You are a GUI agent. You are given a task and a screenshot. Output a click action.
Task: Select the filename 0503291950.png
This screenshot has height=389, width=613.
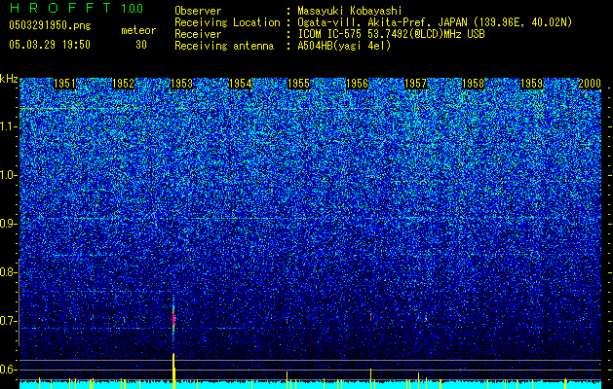[50, 25]
